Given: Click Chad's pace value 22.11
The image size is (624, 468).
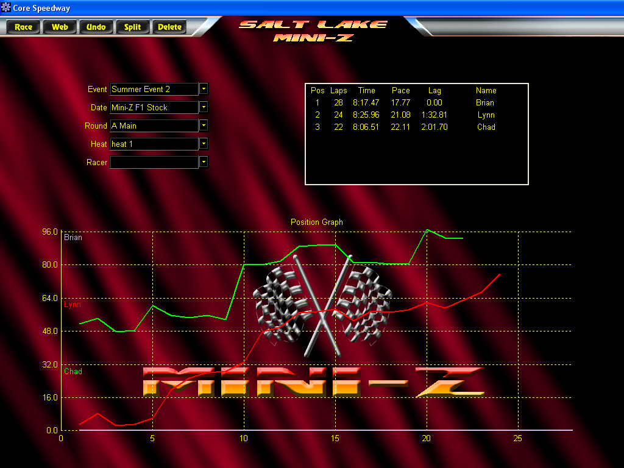Looking at the screenshot, I should click(x=400, y=127).
